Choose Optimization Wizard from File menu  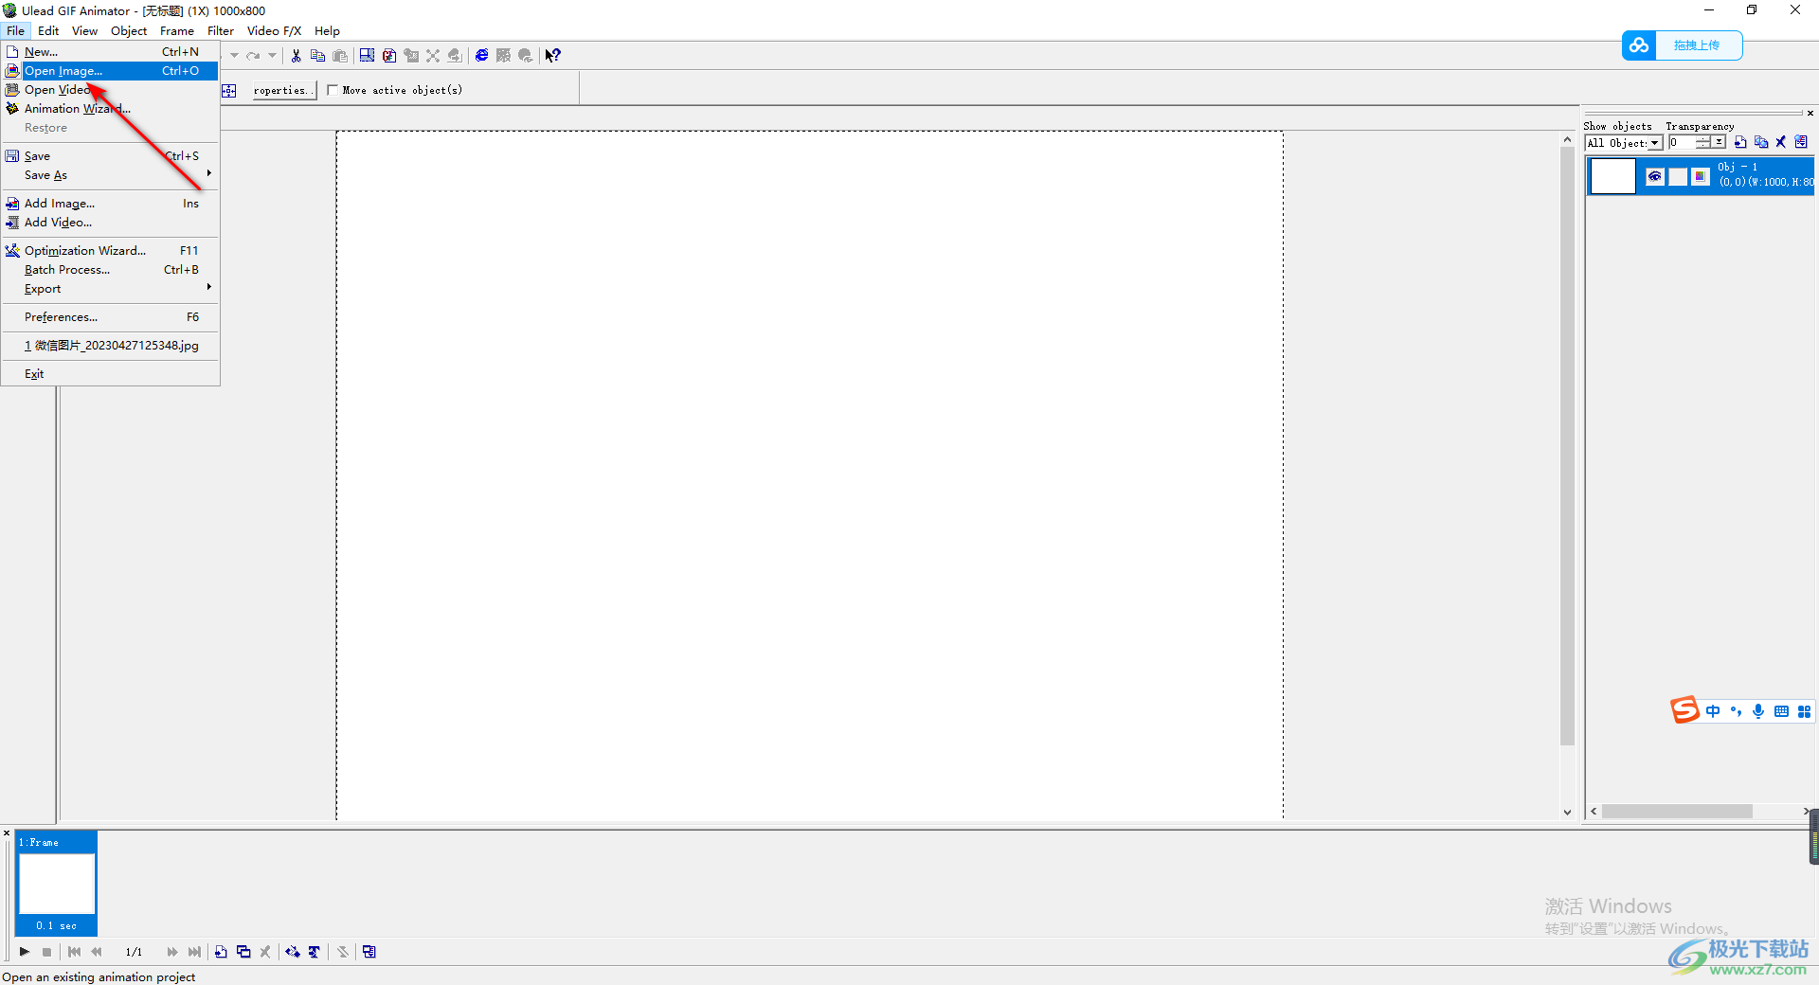coord(85,251)
